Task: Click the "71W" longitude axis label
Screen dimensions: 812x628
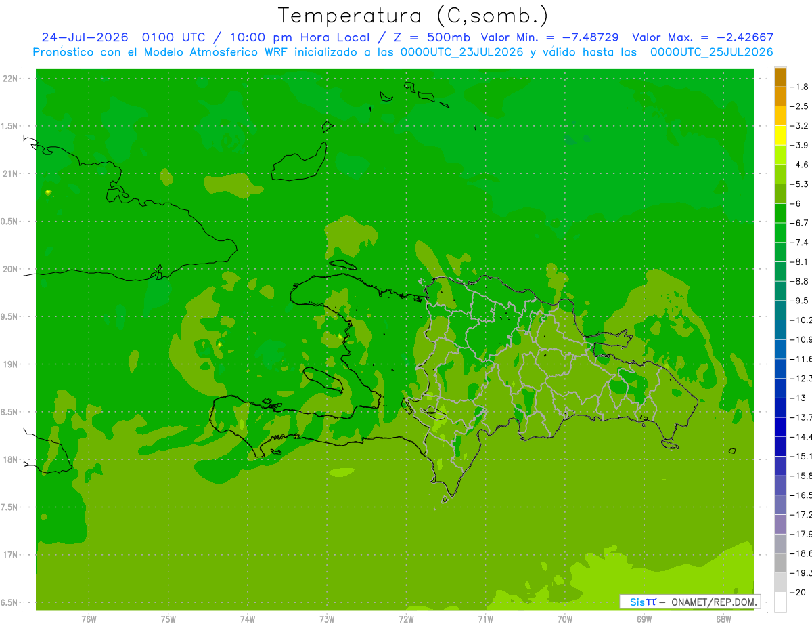Action: click(x=485, y=618)
